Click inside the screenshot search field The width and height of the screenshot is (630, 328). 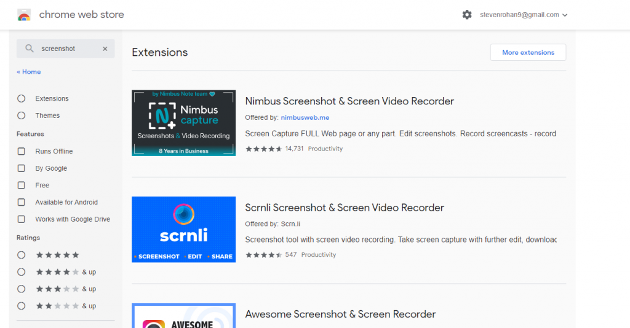[68, 49]
